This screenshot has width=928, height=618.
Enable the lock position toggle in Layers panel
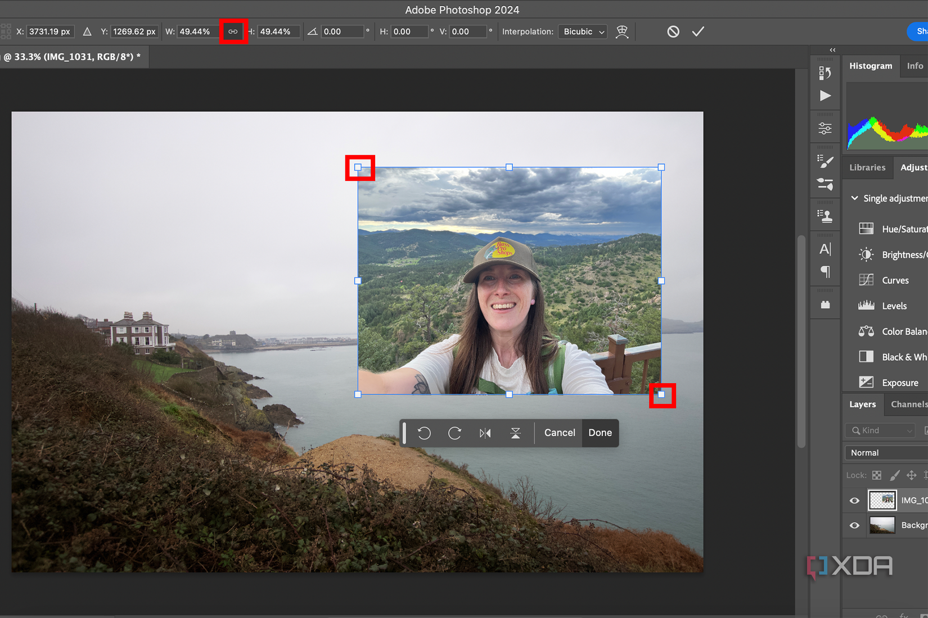coord(912,475)
